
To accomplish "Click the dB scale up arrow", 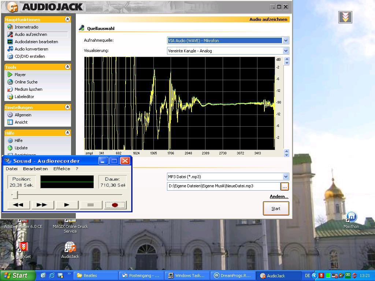I will pyautogui.click(x=286, y=59).
